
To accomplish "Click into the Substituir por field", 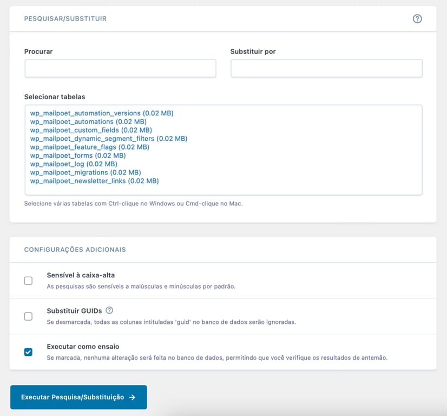I will 326,68.
